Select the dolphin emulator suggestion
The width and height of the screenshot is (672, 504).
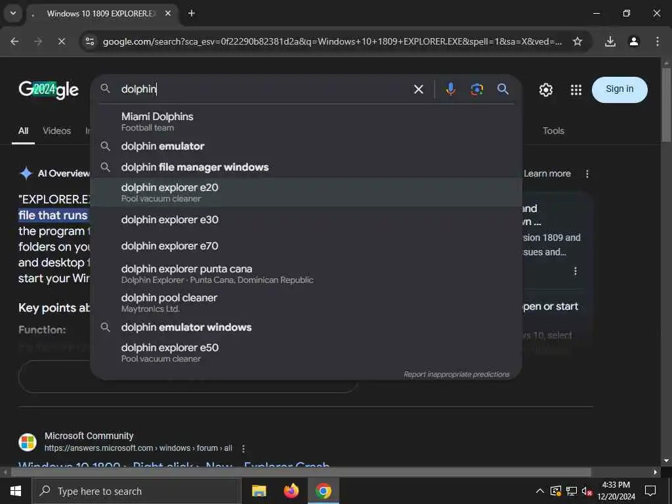(x=306, y=146)
